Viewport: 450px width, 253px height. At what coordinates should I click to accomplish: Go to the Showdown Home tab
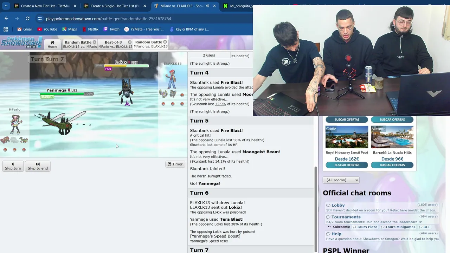click(x=52, y=44)
